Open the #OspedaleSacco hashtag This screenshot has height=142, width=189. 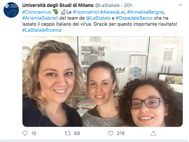134,18
